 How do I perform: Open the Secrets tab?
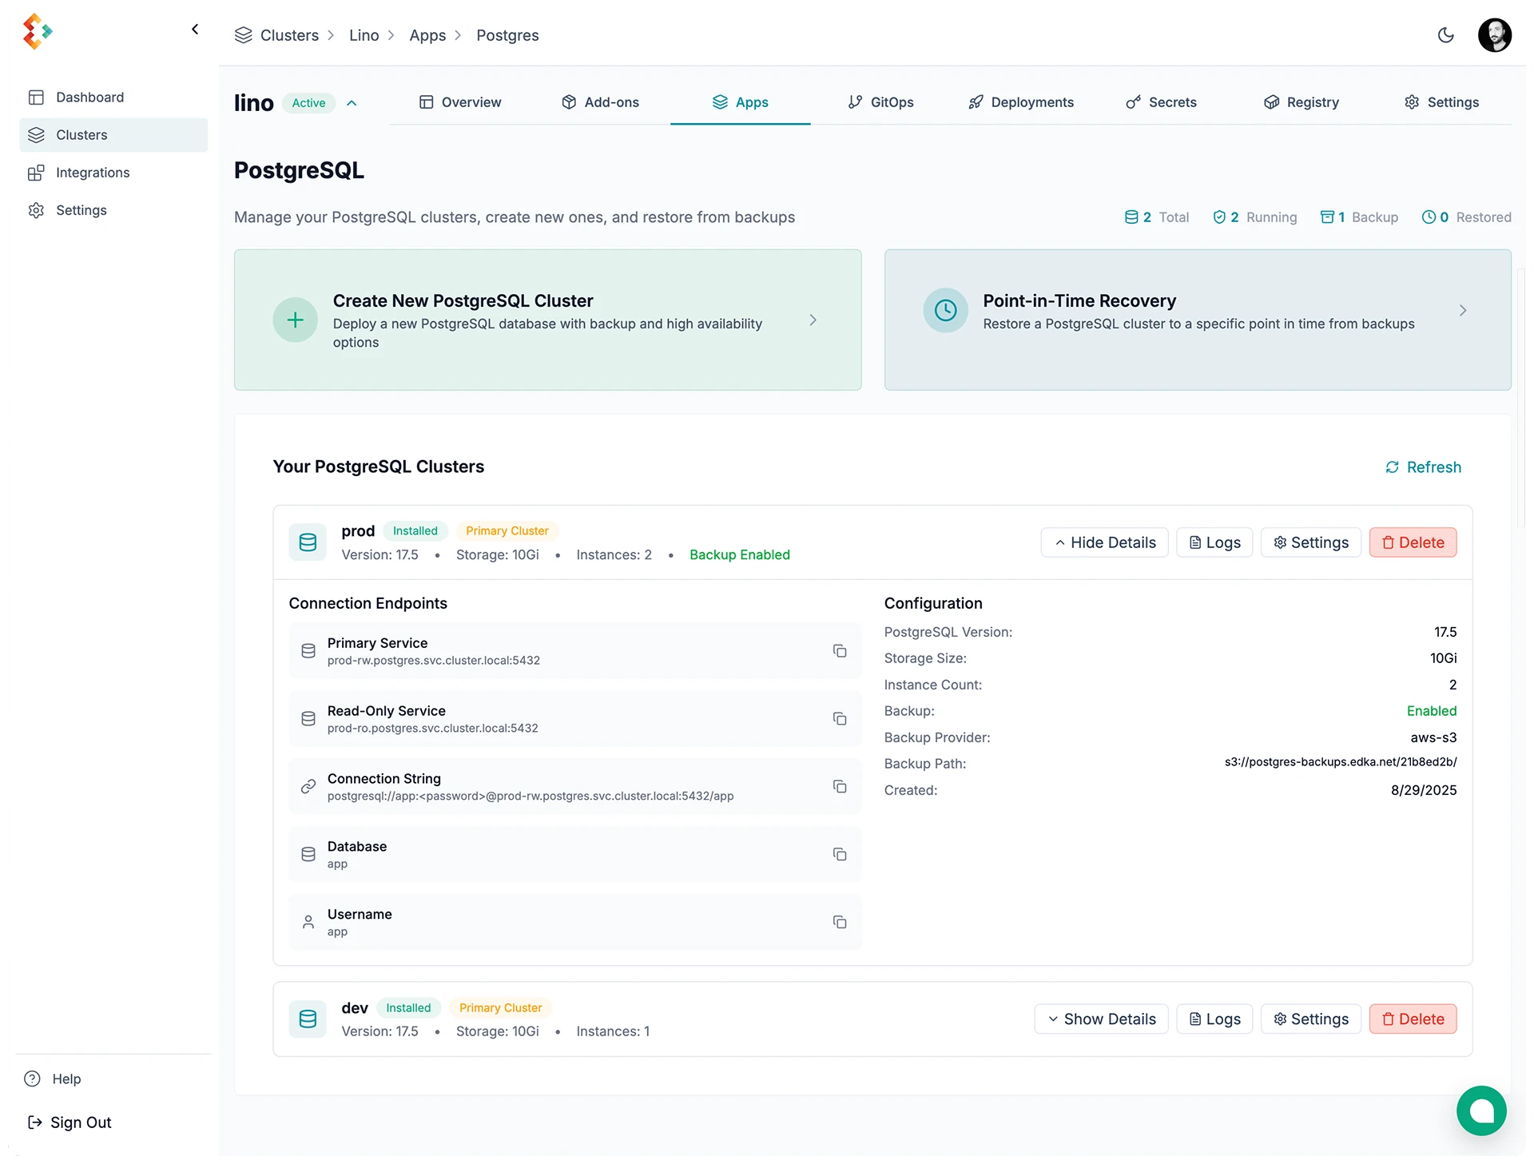[1161, 102]
